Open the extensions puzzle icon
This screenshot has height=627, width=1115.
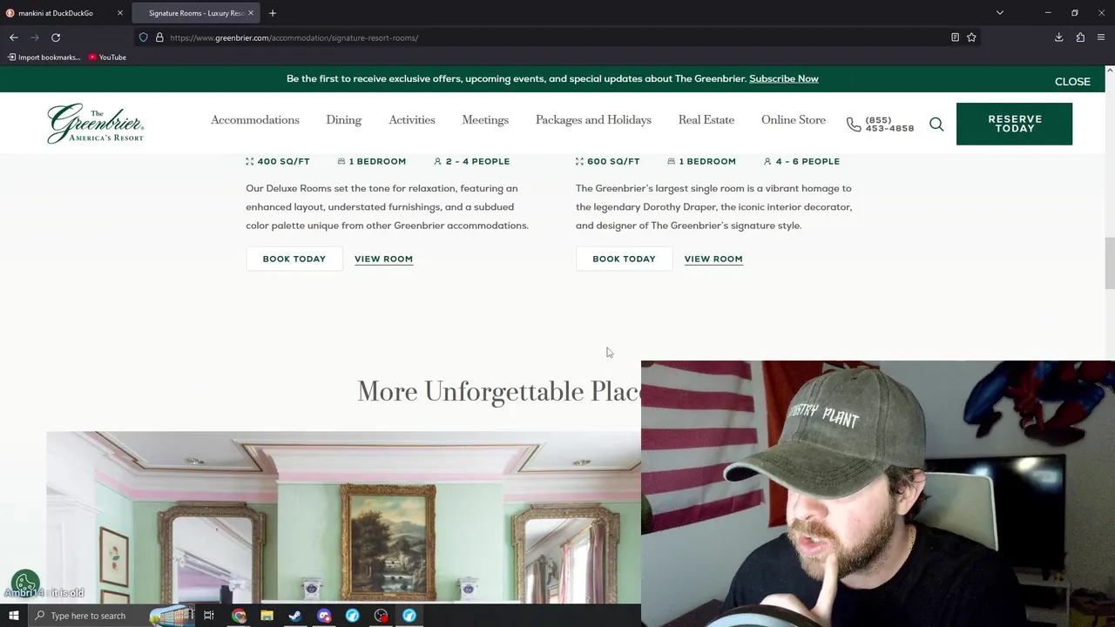click(1080, 37)
